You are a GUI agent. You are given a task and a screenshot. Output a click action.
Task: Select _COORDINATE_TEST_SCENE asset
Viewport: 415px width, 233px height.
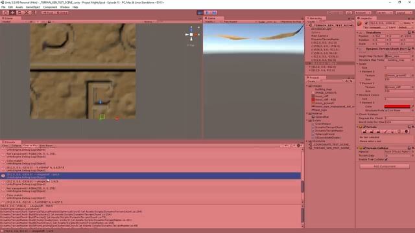pos(331,144)
